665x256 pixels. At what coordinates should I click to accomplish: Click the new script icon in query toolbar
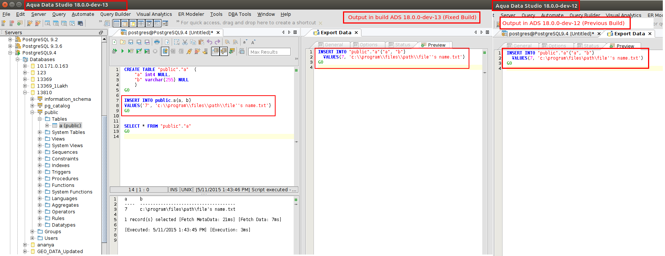coord(114,42)
